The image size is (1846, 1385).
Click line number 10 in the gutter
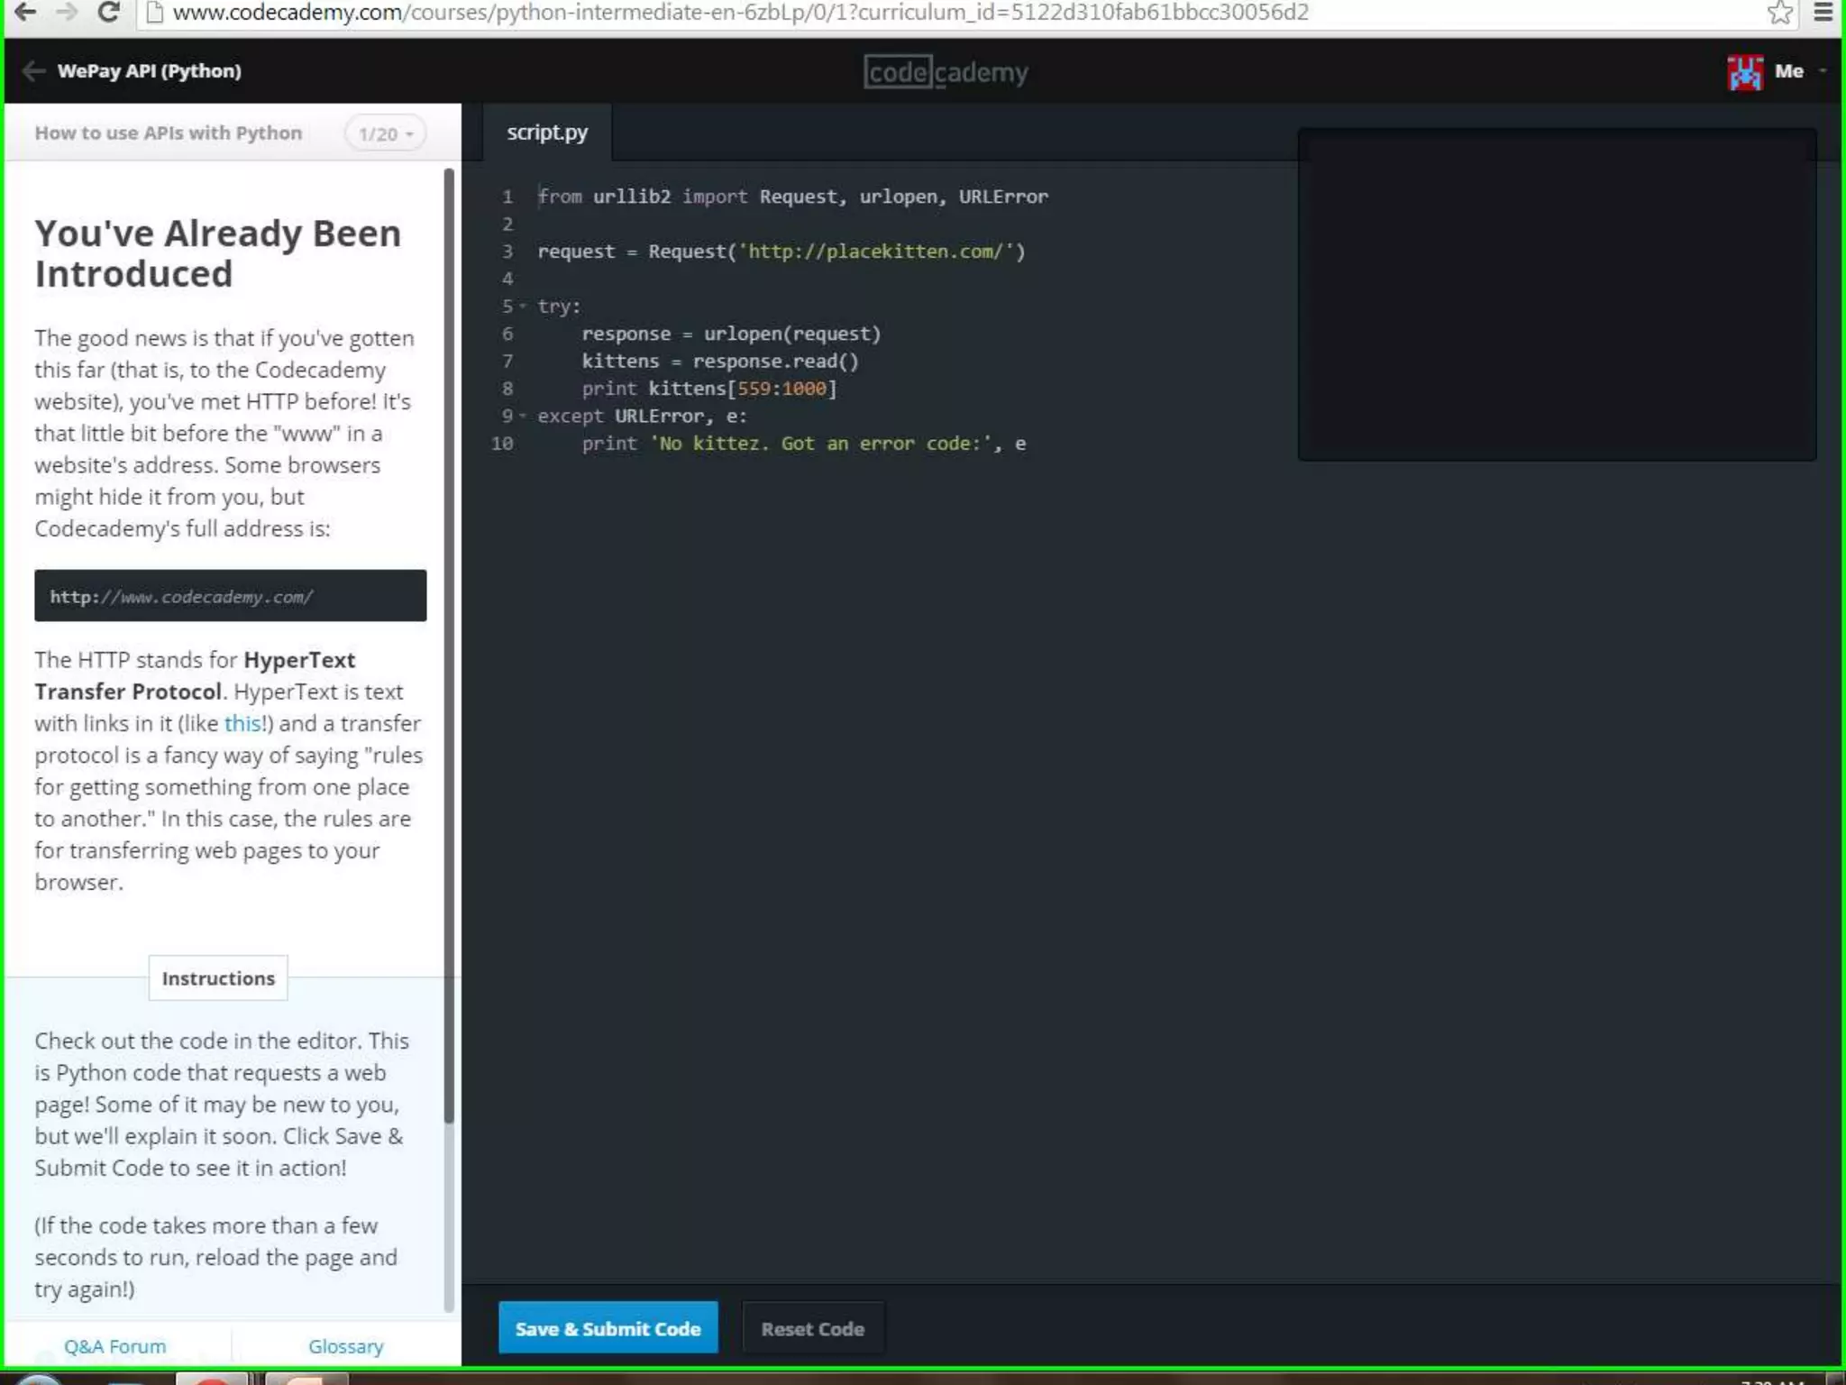coord(502,444)
